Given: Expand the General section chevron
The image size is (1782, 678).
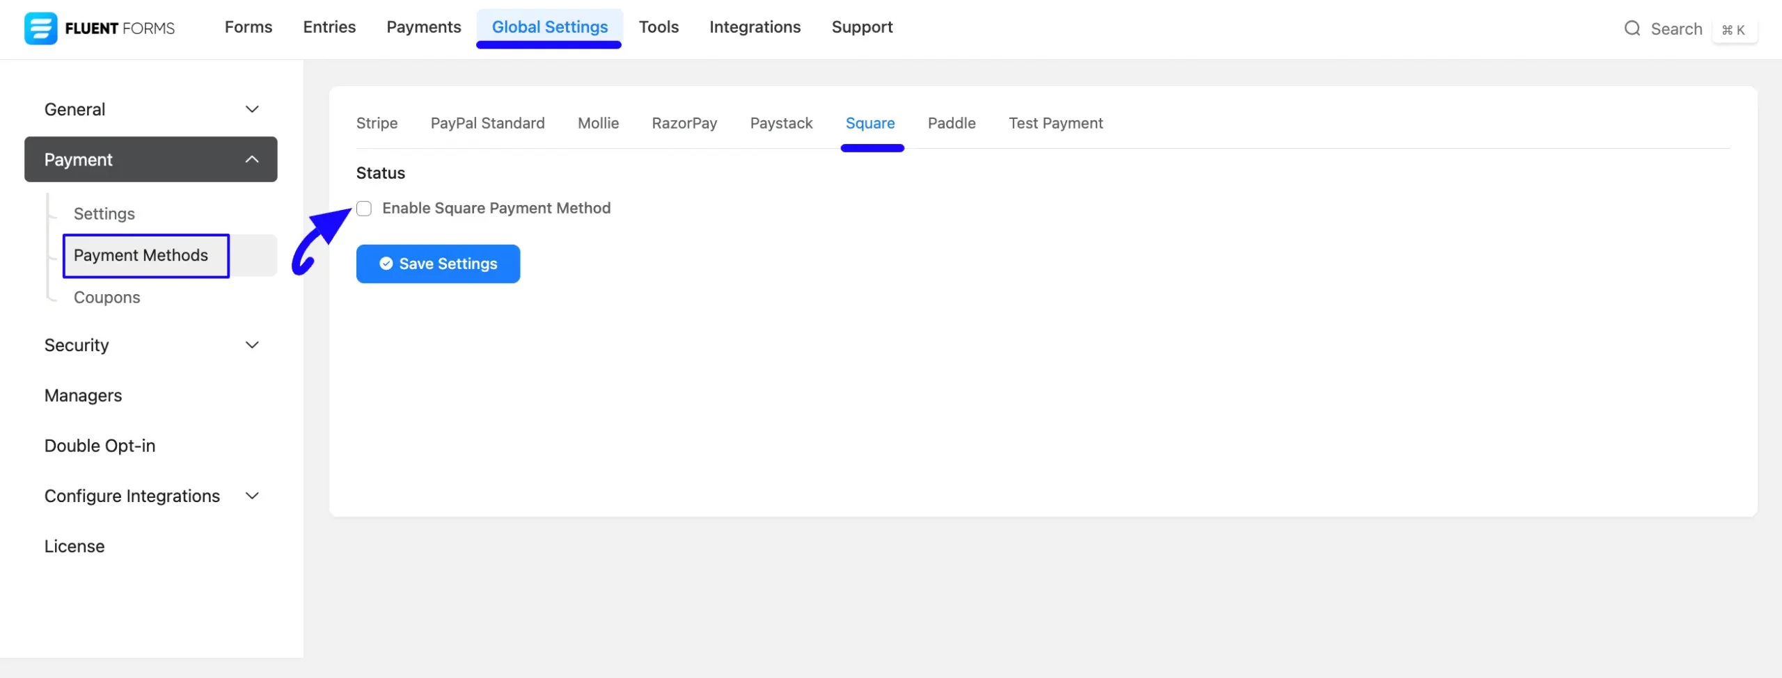Looking at the screenshot, I should 252,109.
